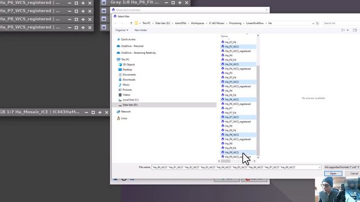360x202 pixels.
Task: Select the Ha_P3_Fit file
Action: click(x=231, y=42)
